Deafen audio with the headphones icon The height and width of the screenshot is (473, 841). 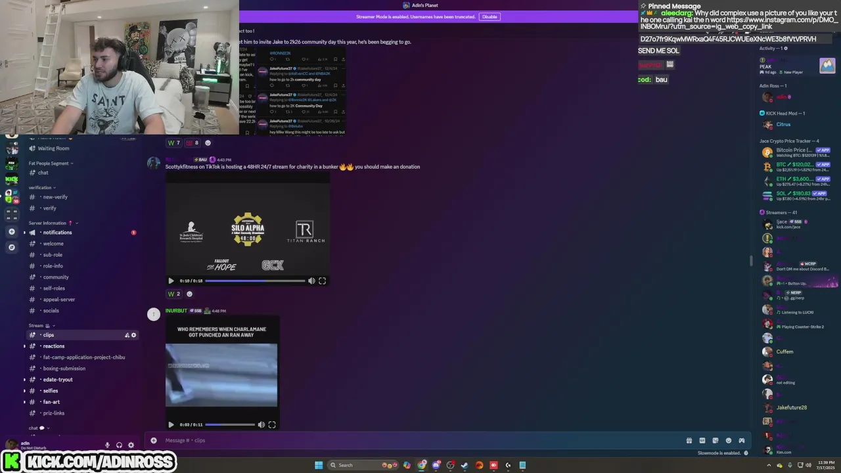coord(119,445)
